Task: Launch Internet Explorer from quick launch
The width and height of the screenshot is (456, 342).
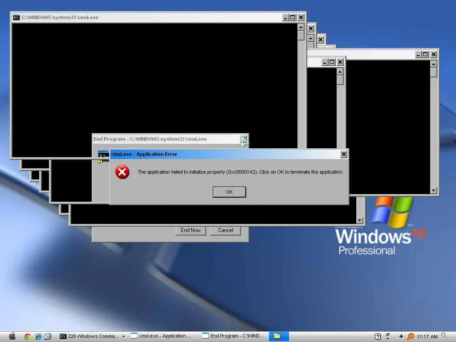Action: (x=38, y=337)
